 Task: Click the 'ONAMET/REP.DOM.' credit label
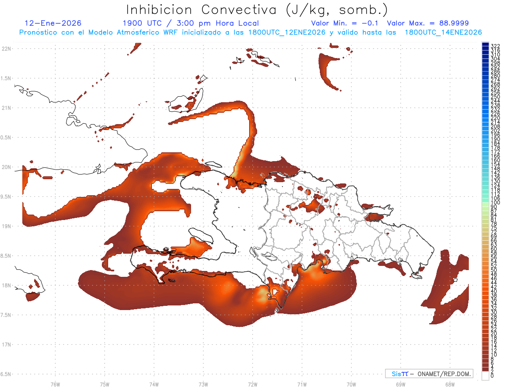tap(444, 374)
